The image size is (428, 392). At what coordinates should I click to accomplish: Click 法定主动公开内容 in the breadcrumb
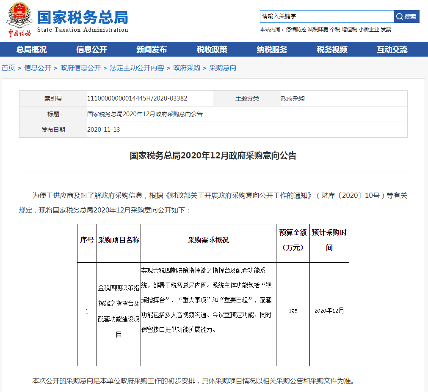(x=137, y=68)
